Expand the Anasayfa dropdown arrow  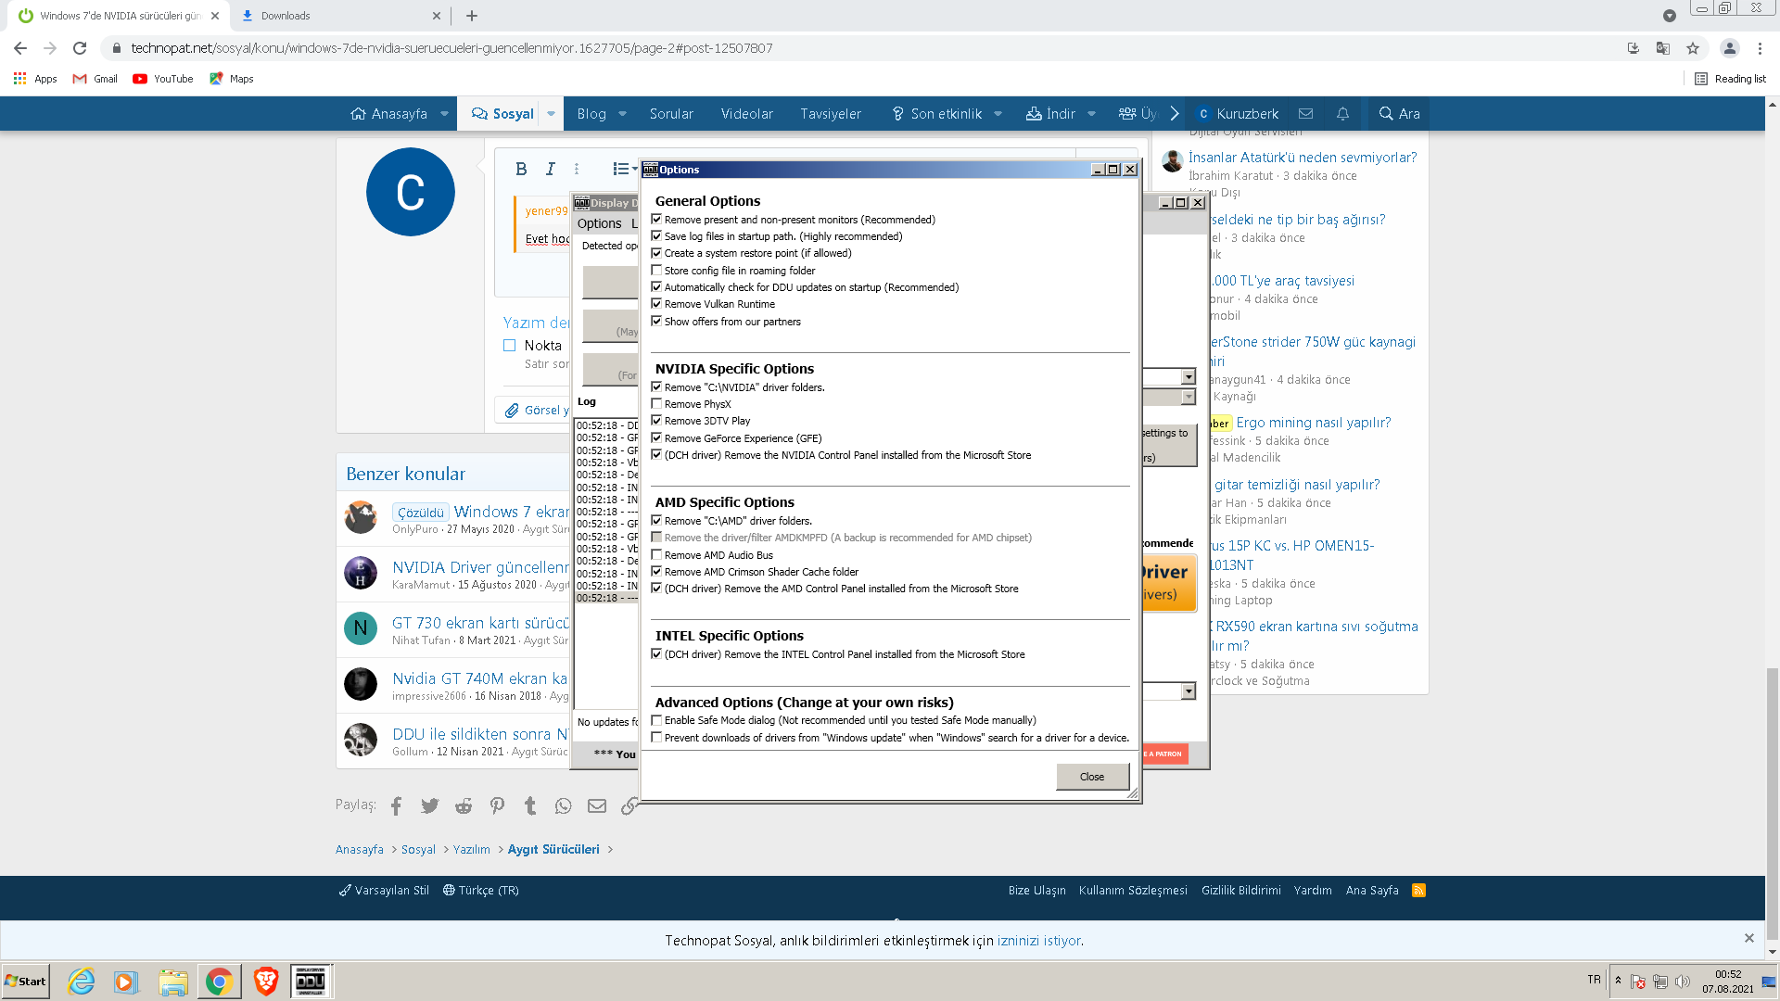pos(444,113)
